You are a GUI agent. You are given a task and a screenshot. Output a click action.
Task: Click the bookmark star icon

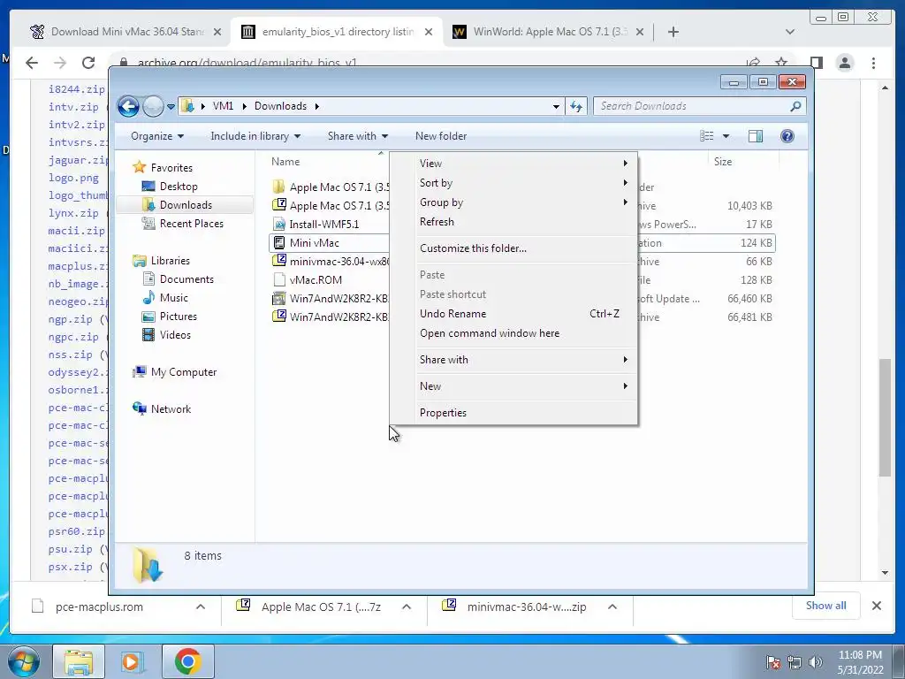point(781,63)
